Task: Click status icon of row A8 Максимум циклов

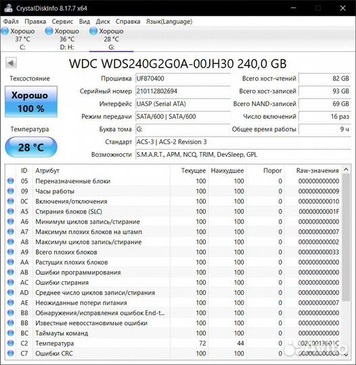Action: coord(11,242)
